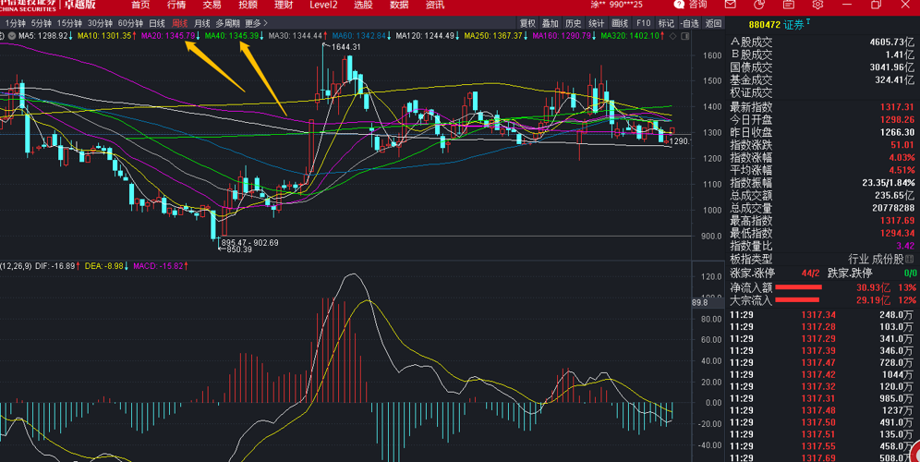Click the MA160: 1290.79 indicator label
Viewport: 920px width, 462px height.
[x=563, y=36]
